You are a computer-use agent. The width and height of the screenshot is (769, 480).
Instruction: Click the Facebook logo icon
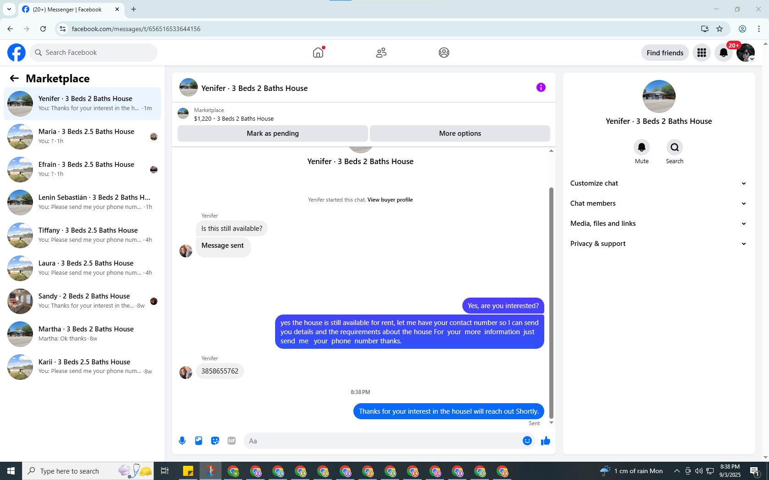16,53
